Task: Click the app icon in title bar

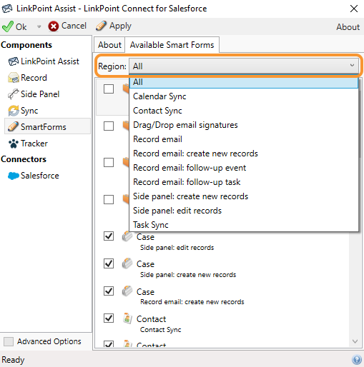Action: click(7, 9)
